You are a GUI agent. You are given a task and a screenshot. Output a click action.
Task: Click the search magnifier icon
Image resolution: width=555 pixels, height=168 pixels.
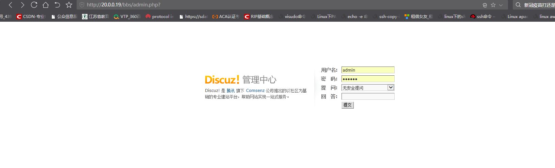pos(518,5)
